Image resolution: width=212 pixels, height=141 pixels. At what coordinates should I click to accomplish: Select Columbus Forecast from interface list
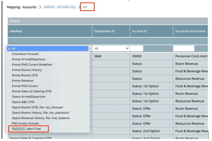[x=25, y=54]
